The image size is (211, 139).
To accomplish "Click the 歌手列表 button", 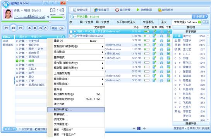I will 191,32.
